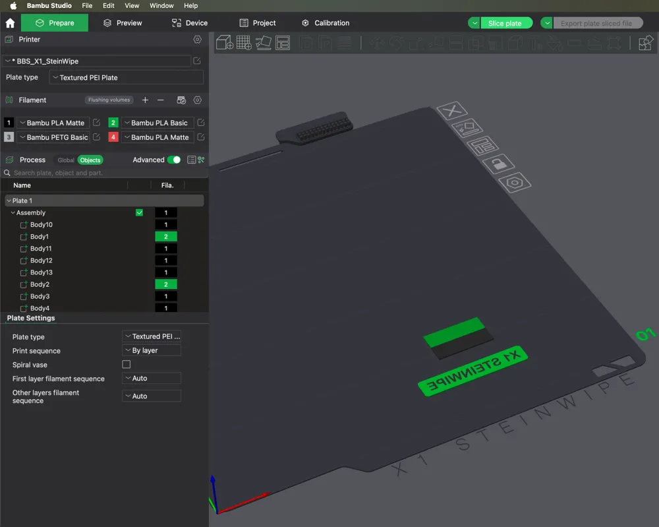Click the Add model cube icon
The width and height of the screenshot is (659, 527).
225,43
